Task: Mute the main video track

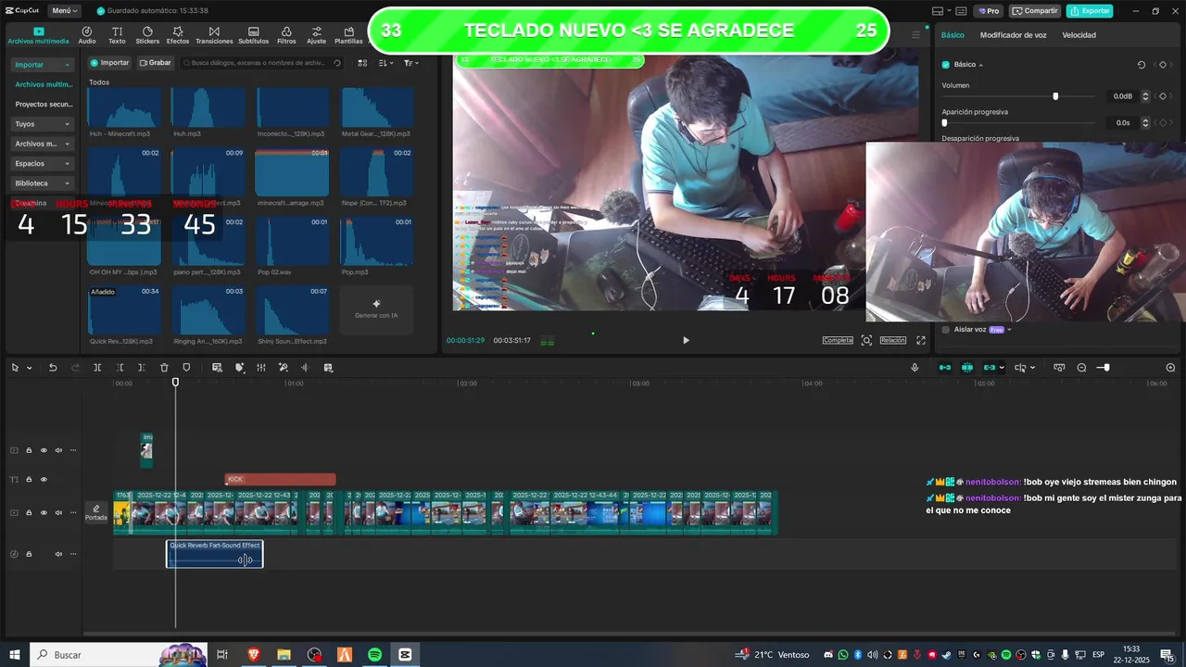Action: click(58, 512)
